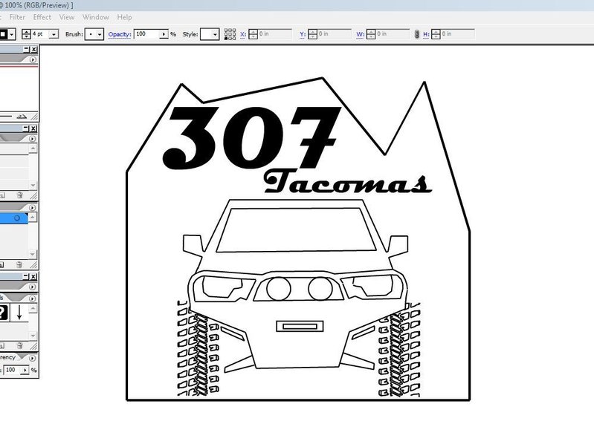
Task: Open the stroke weight dropdown list
Action: [54, 34]
